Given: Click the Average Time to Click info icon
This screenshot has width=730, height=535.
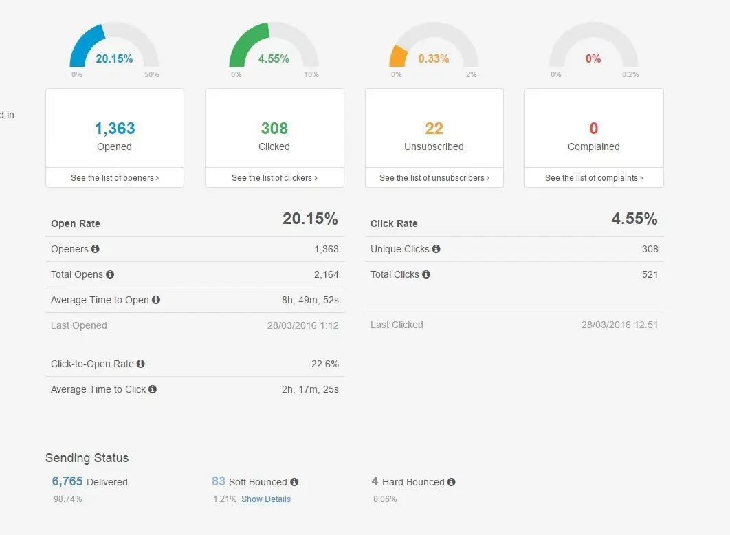Looking at the screenshot, I should (x=152, y=389).
